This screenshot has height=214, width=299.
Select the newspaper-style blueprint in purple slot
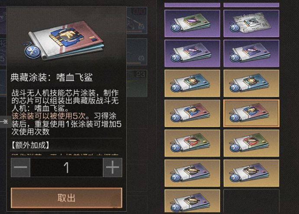[x=251, y=23]
